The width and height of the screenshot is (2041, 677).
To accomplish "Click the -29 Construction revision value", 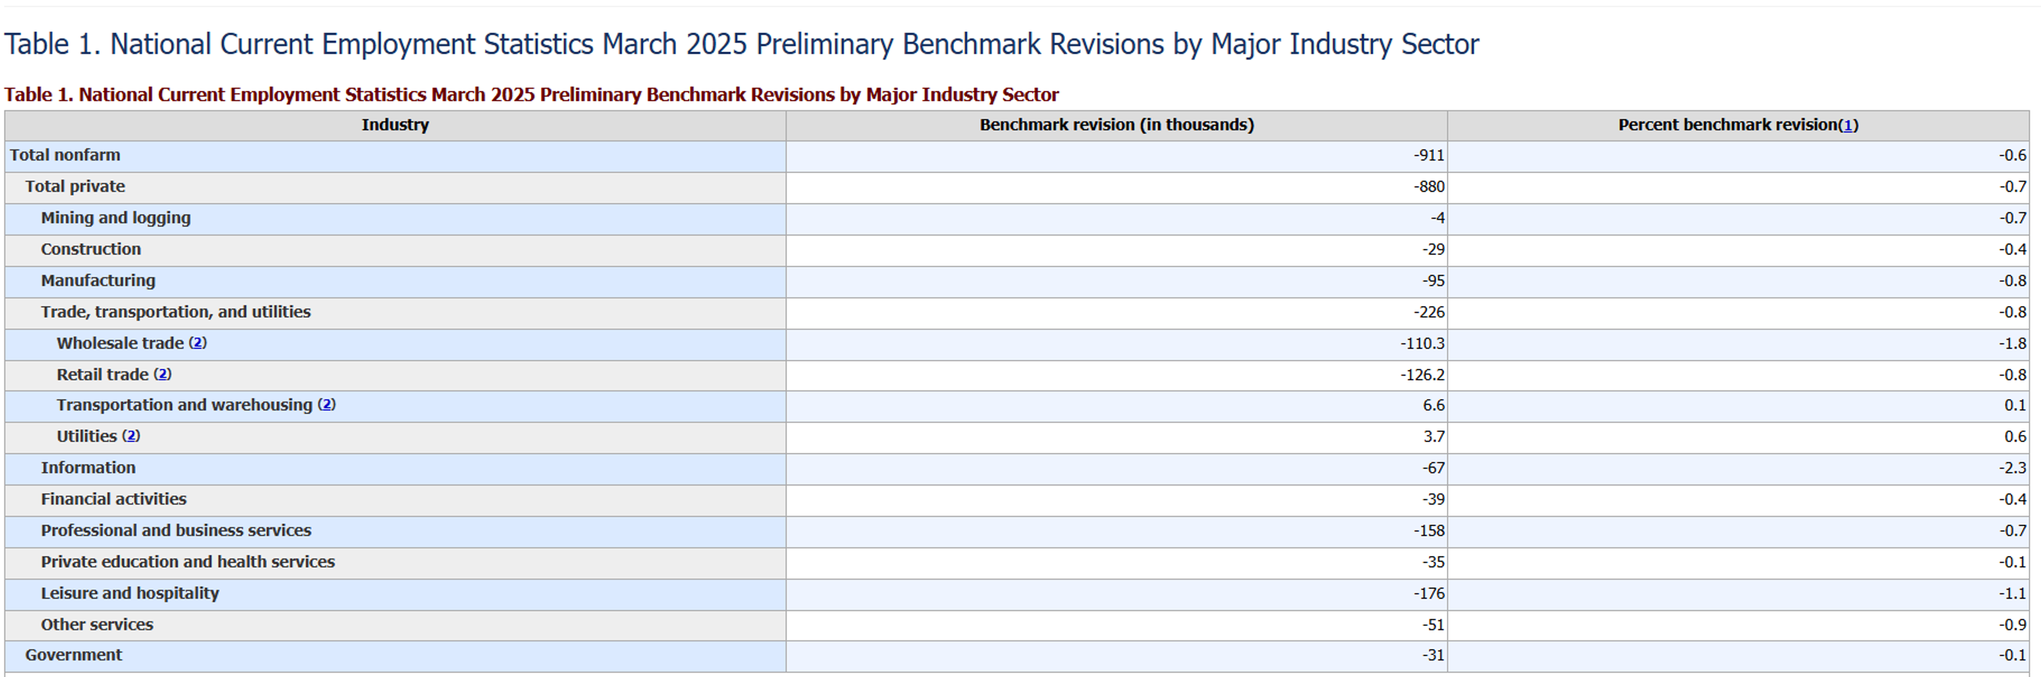I will click(1433, 249).
